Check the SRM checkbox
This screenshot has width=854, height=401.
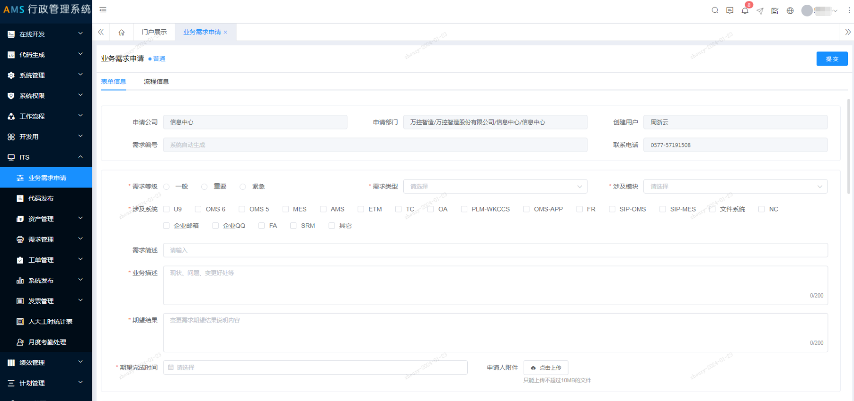click(x=294, y=226)
